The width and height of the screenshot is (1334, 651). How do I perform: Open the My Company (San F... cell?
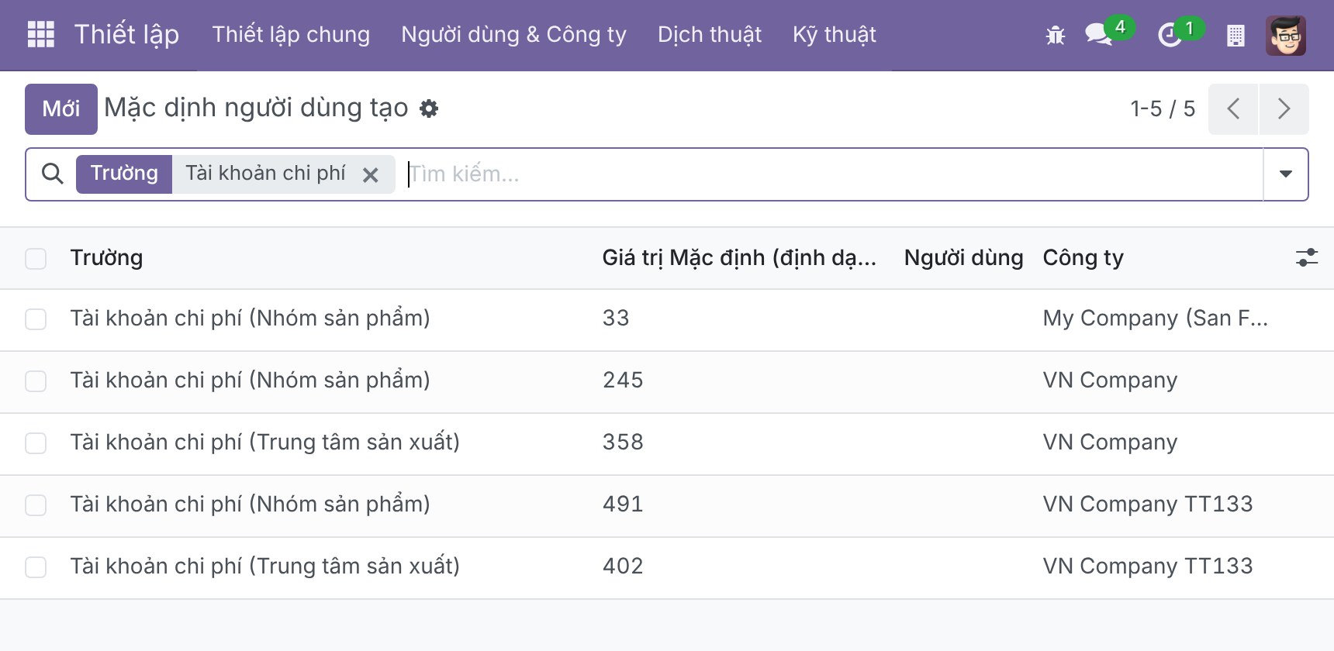(x=1156, y=319)
